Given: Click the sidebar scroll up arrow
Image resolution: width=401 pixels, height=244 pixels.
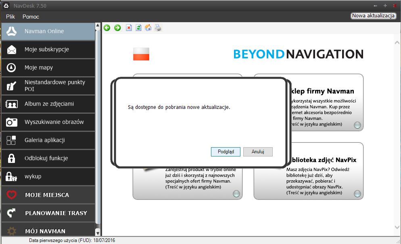Looking at the screenshot, I should 98,25.
